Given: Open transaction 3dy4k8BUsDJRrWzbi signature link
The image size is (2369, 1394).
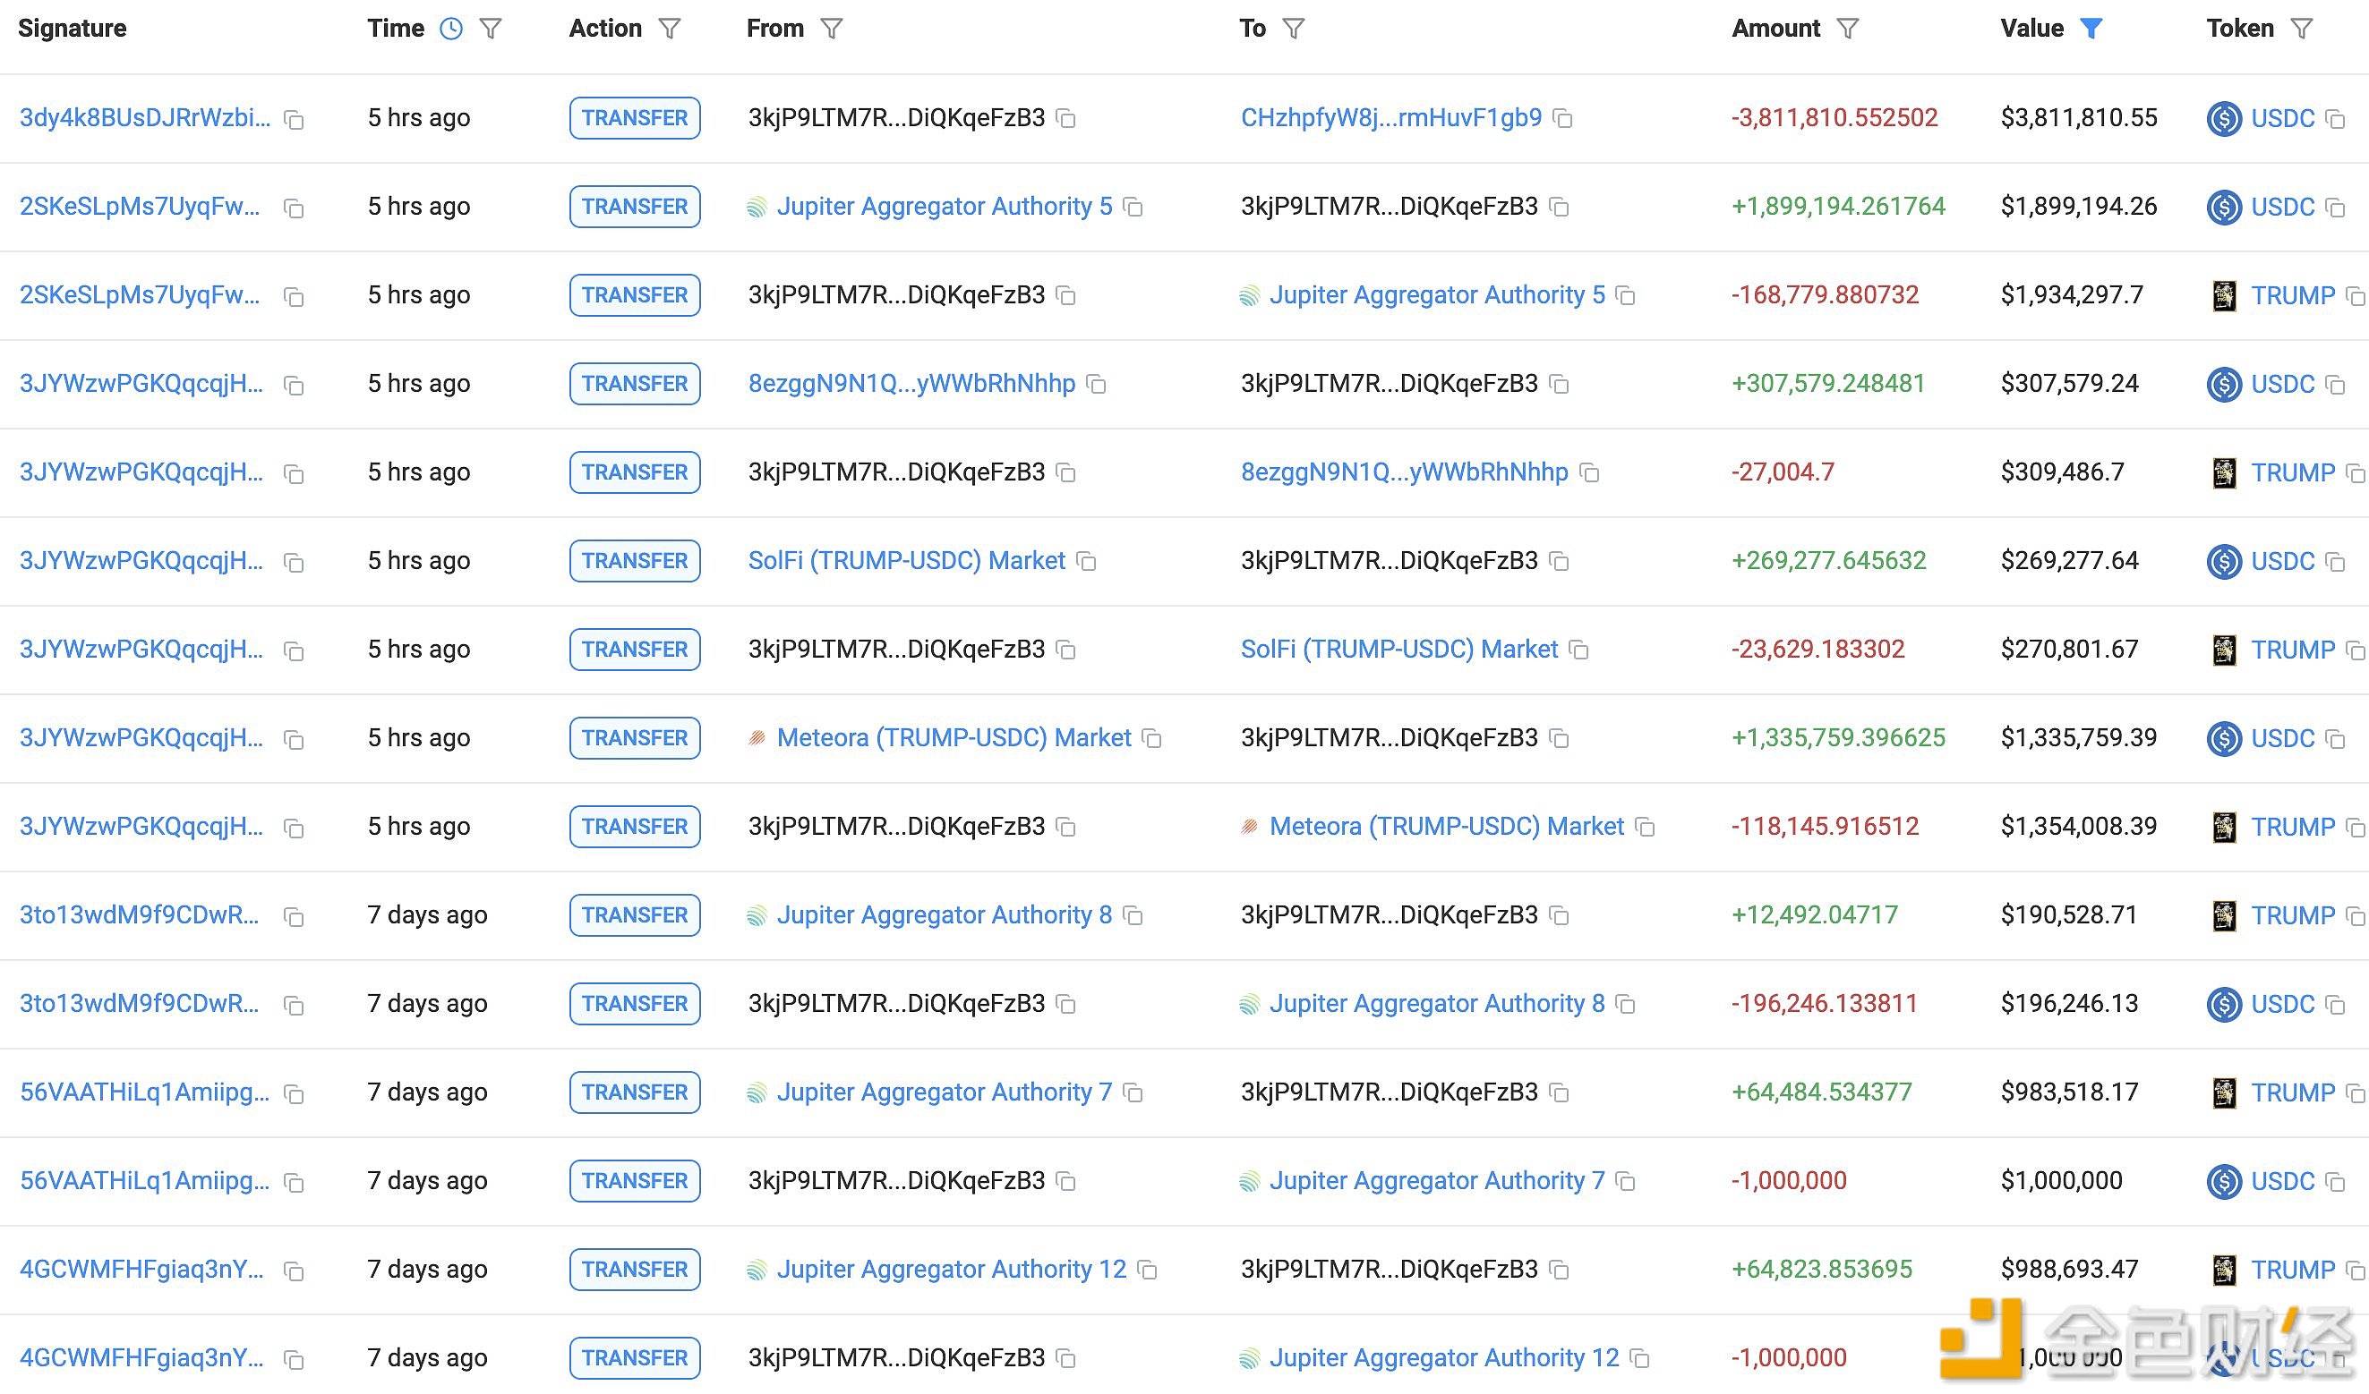Looking at the screenshot, I should pos(145,118).
